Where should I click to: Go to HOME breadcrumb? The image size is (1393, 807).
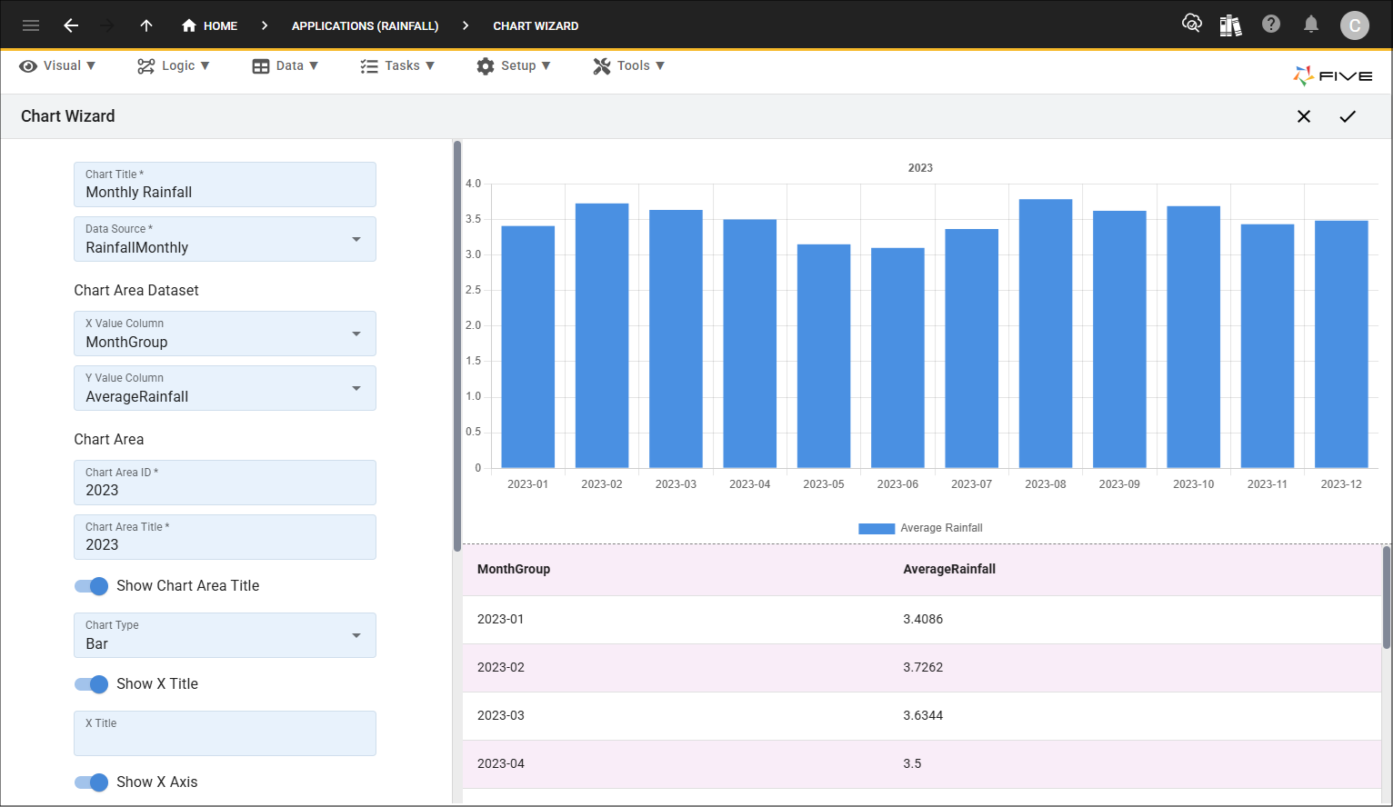(210, 25)
